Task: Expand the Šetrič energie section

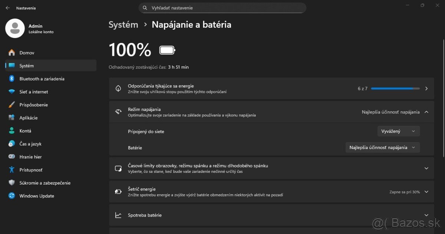Action: point(426,192)
